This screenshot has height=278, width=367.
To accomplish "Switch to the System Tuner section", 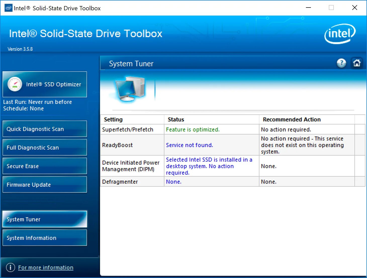I will 44,219.
